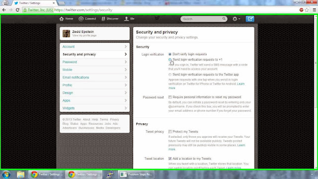Switch to second Chrome Twitter / Settings taskbar window
The width and height of the screenshot is (318, 179).
[x=84, y=175]
